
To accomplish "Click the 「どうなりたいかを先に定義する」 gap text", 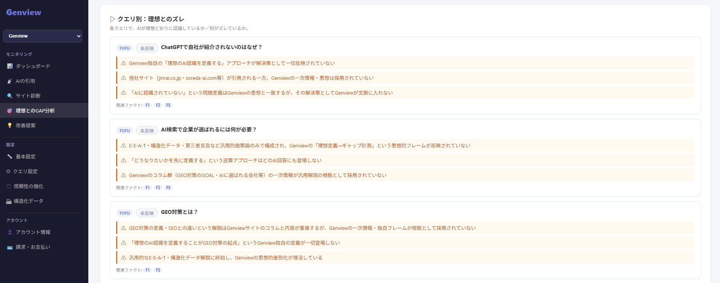I will 225,160.
